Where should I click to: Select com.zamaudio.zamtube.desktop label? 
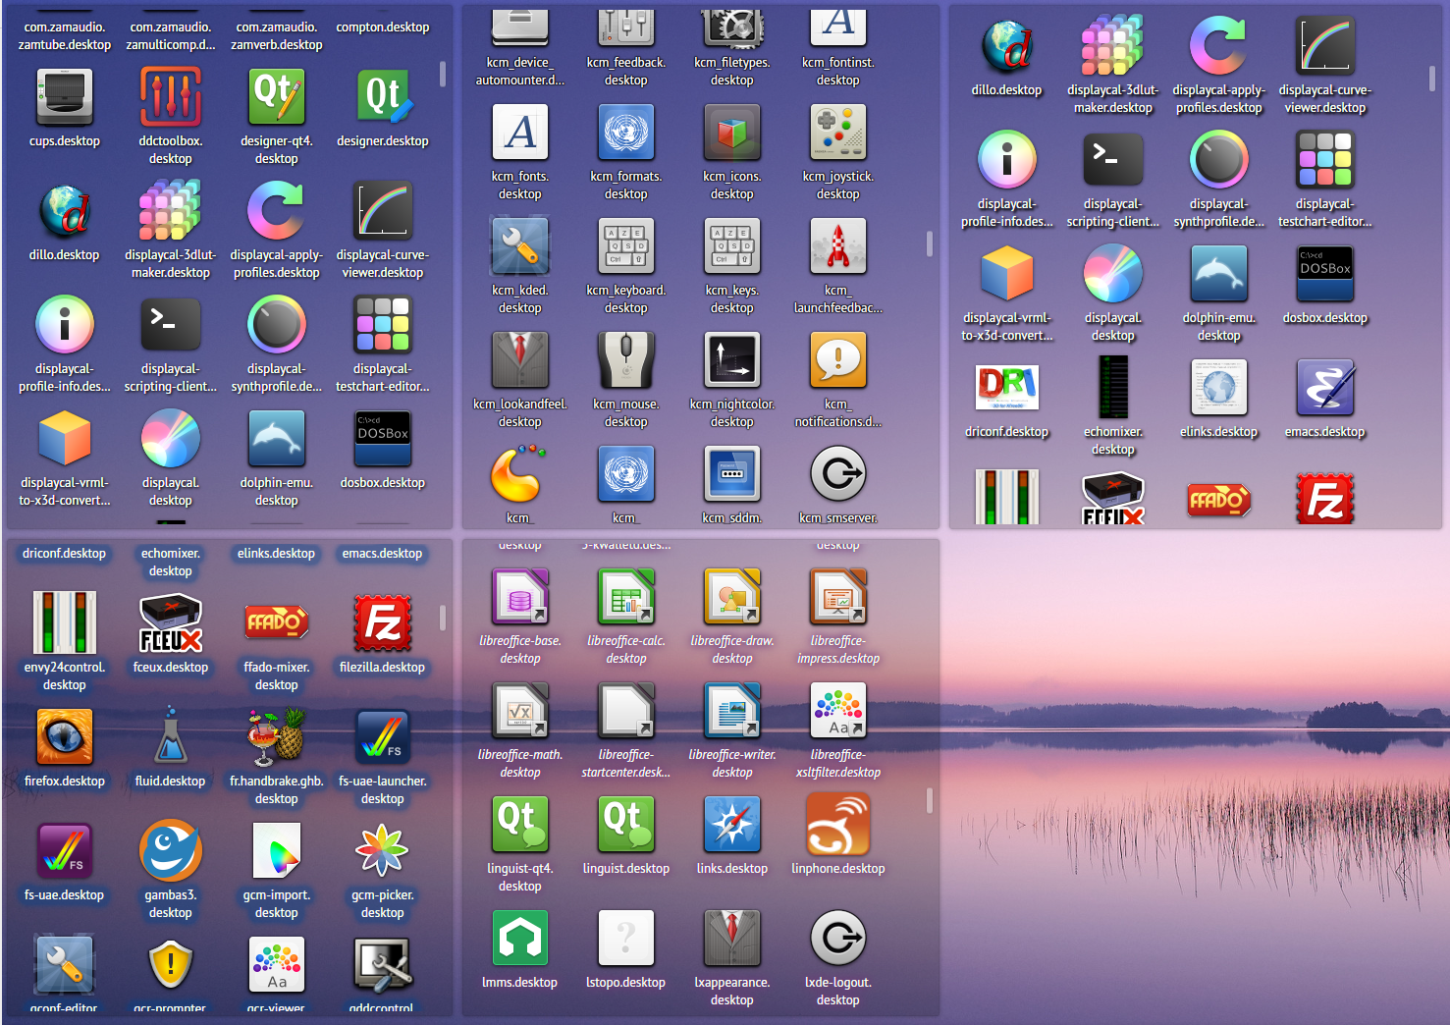click(65, 36)
